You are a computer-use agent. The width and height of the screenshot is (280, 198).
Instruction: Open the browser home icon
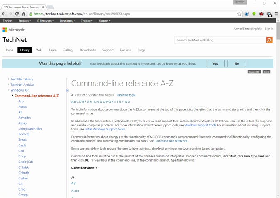tap(24, 14)
